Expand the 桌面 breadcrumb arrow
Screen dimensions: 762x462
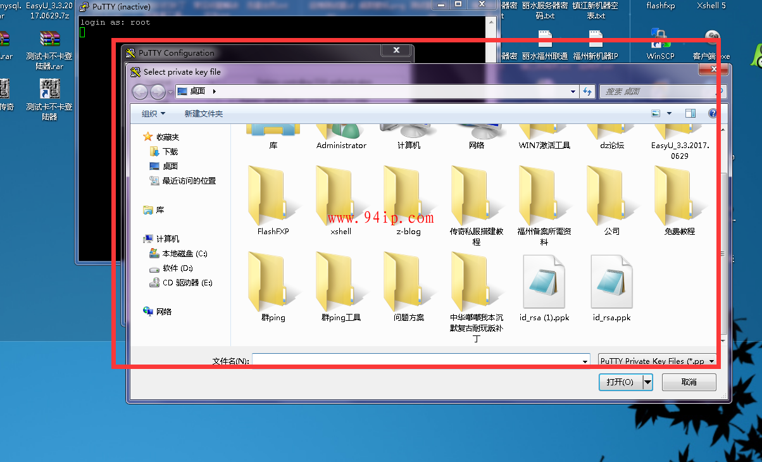pyautogui.click(x=215, y=91)
